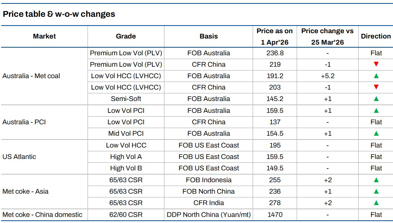Click the green up arrow for CFR India
This screenshot has height=223, width=393.
coord(376,203)
